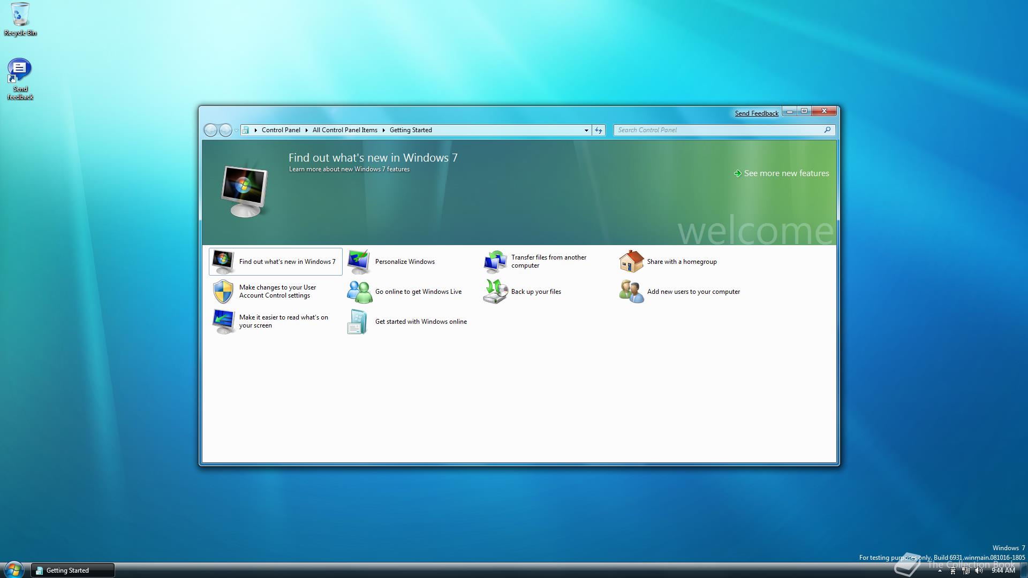
Task: Click Learn more about new Windows 7 features text
Action: coord(349,169)
